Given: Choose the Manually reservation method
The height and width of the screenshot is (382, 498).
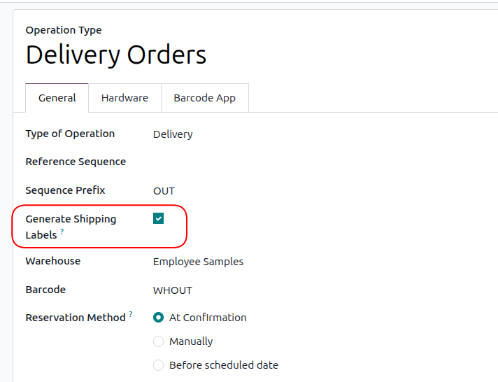Looking at the screenshot, I should click(x=158, y=341).
